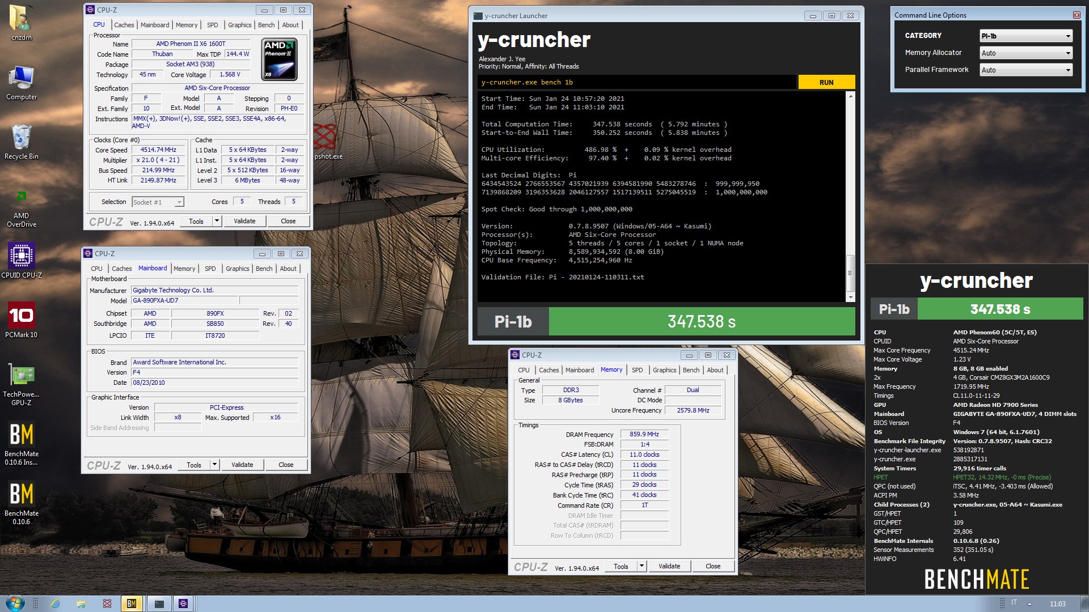Open the Recycle Bin icon
This screenshot has height=612, width=1089.
[21, 142]
